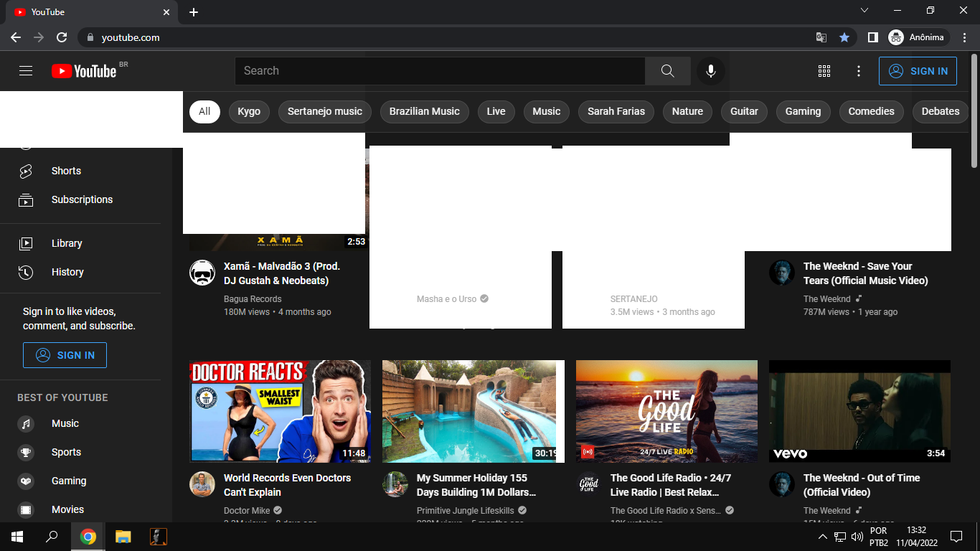Open Windows taskbar search
980x551 pixels.
coord(52,537)
